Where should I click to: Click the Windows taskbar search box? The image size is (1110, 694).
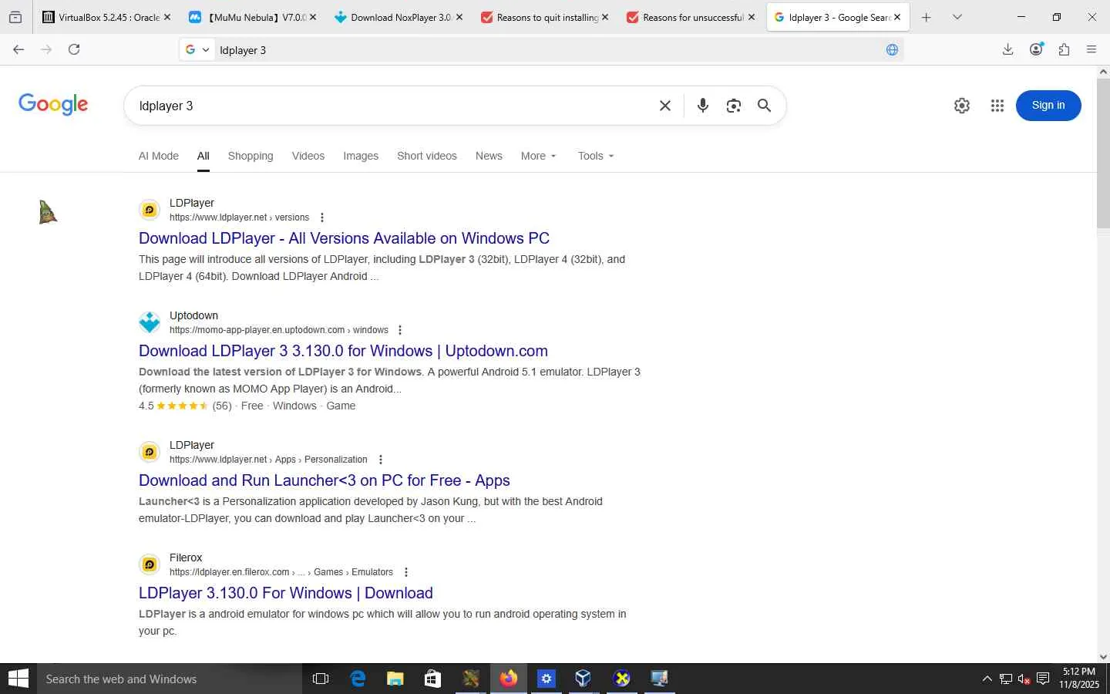tap(170, 679)
